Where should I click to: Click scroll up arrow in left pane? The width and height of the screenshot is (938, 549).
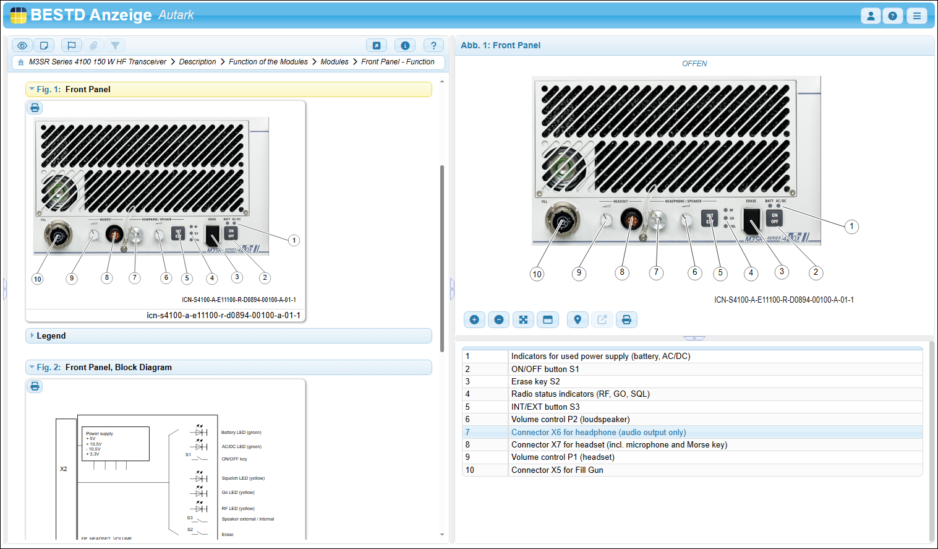click(x=442, y=82)
